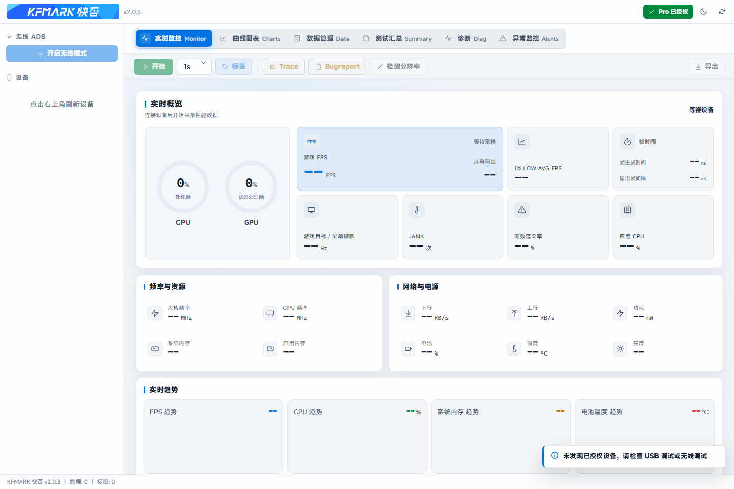Click the memory icon beside 应用内存
The image size is (734, 489).
point(270,349)
